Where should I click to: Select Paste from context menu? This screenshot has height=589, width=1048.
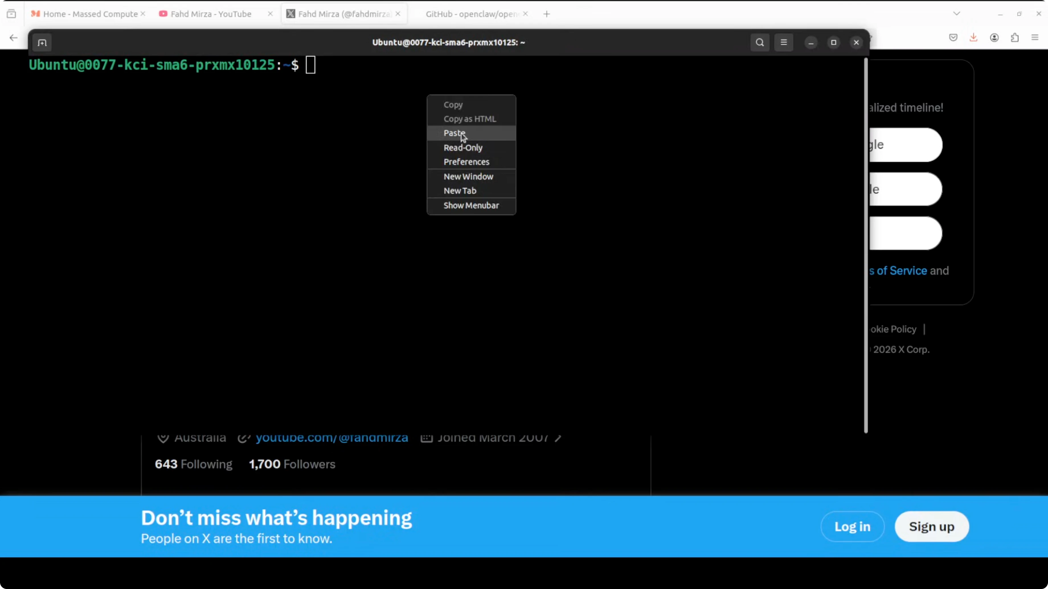click(454, 133)
